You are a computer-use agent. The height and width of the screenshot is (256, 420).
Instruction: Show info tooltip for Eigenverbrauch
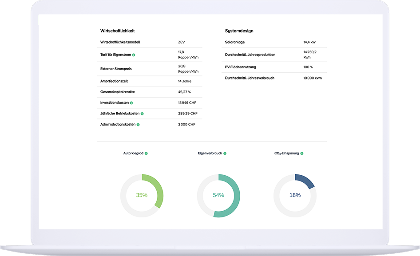(225, 154)
